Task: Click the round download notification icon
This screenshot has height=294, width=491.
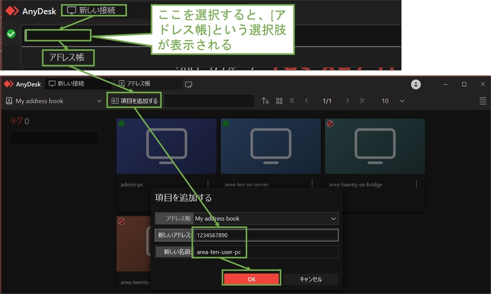Action: click(416, 84)
